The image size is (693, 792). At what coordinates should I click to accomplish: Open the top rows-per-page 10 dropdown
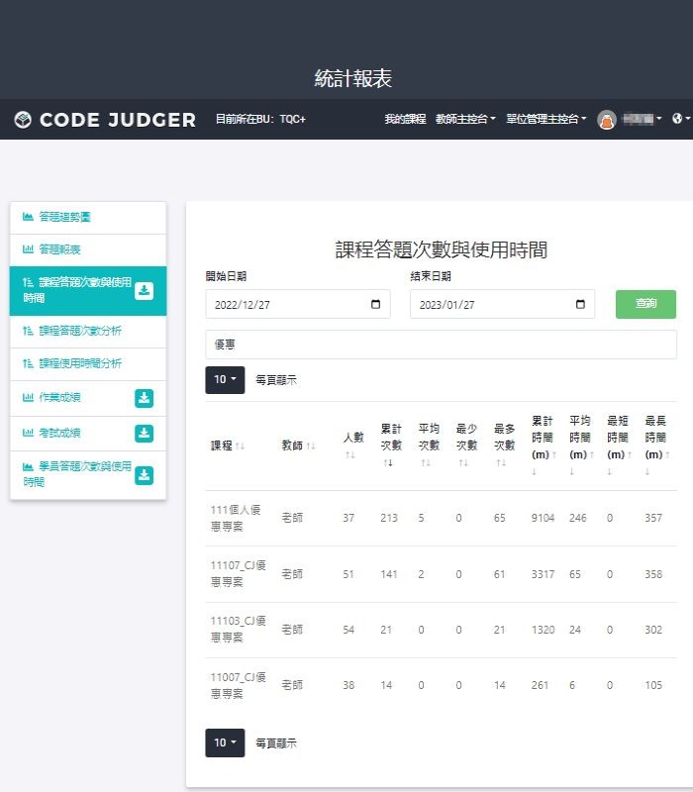[225, 379]
